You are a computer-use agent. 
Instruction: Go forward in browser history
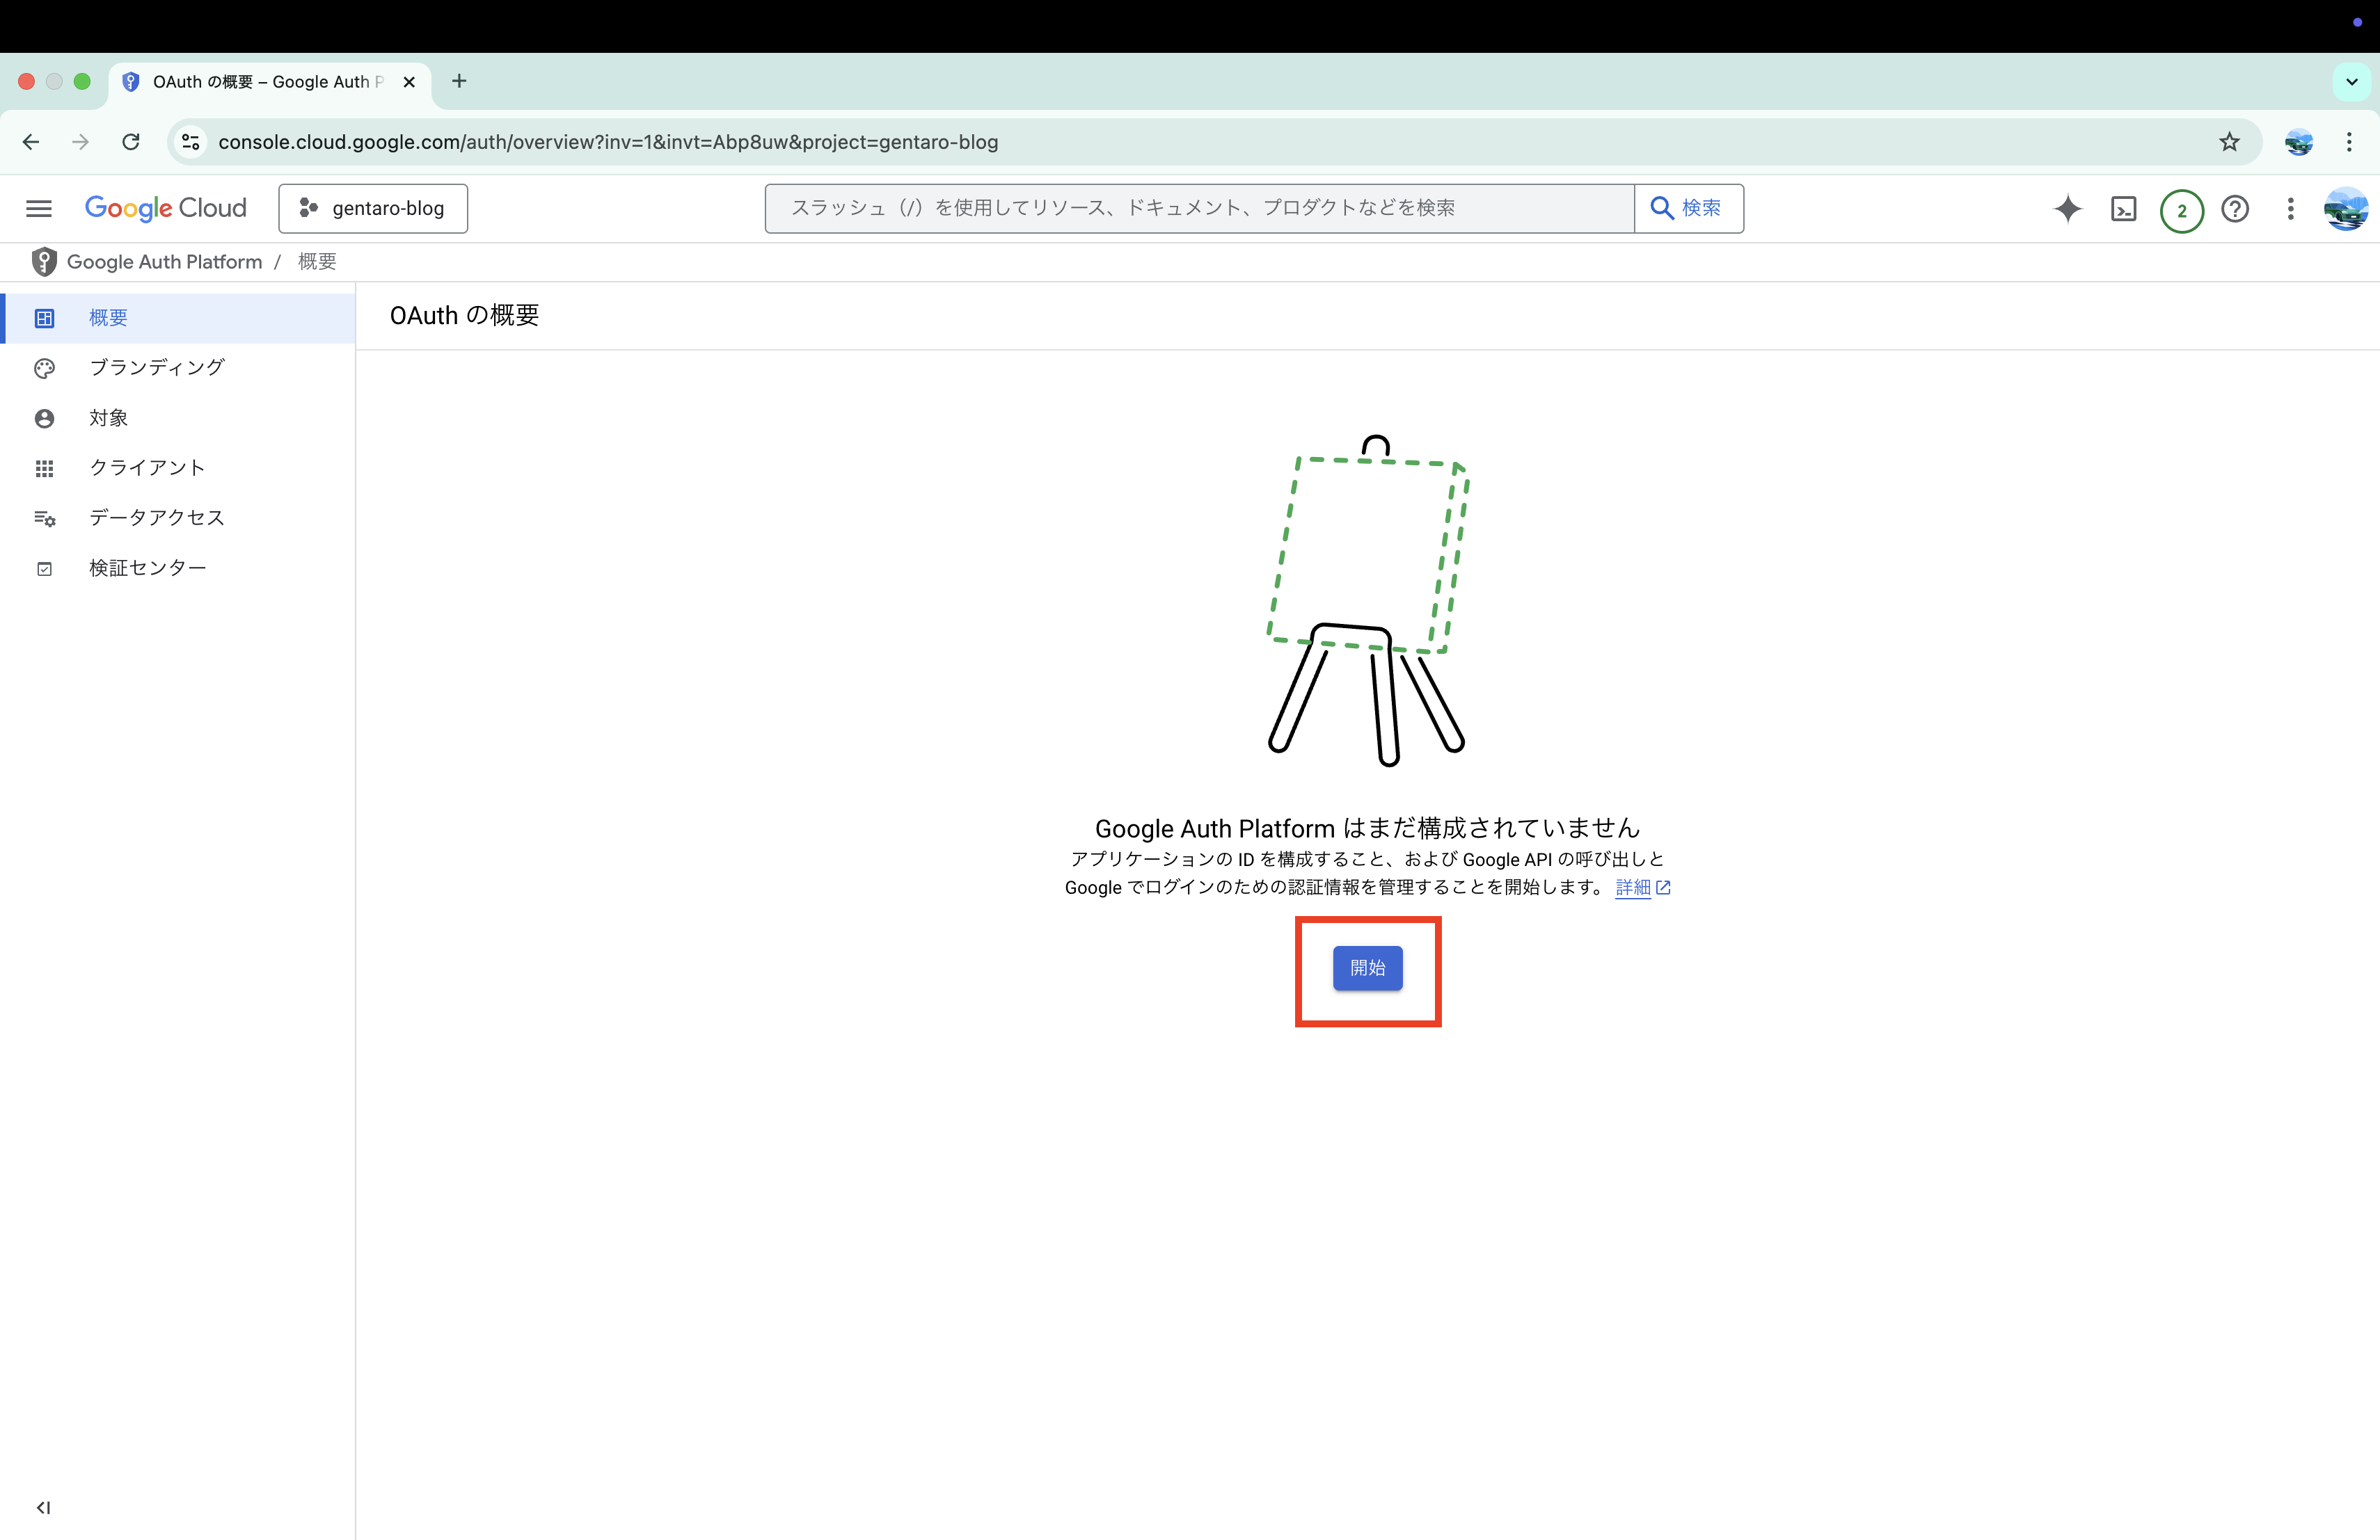[80, 142]
